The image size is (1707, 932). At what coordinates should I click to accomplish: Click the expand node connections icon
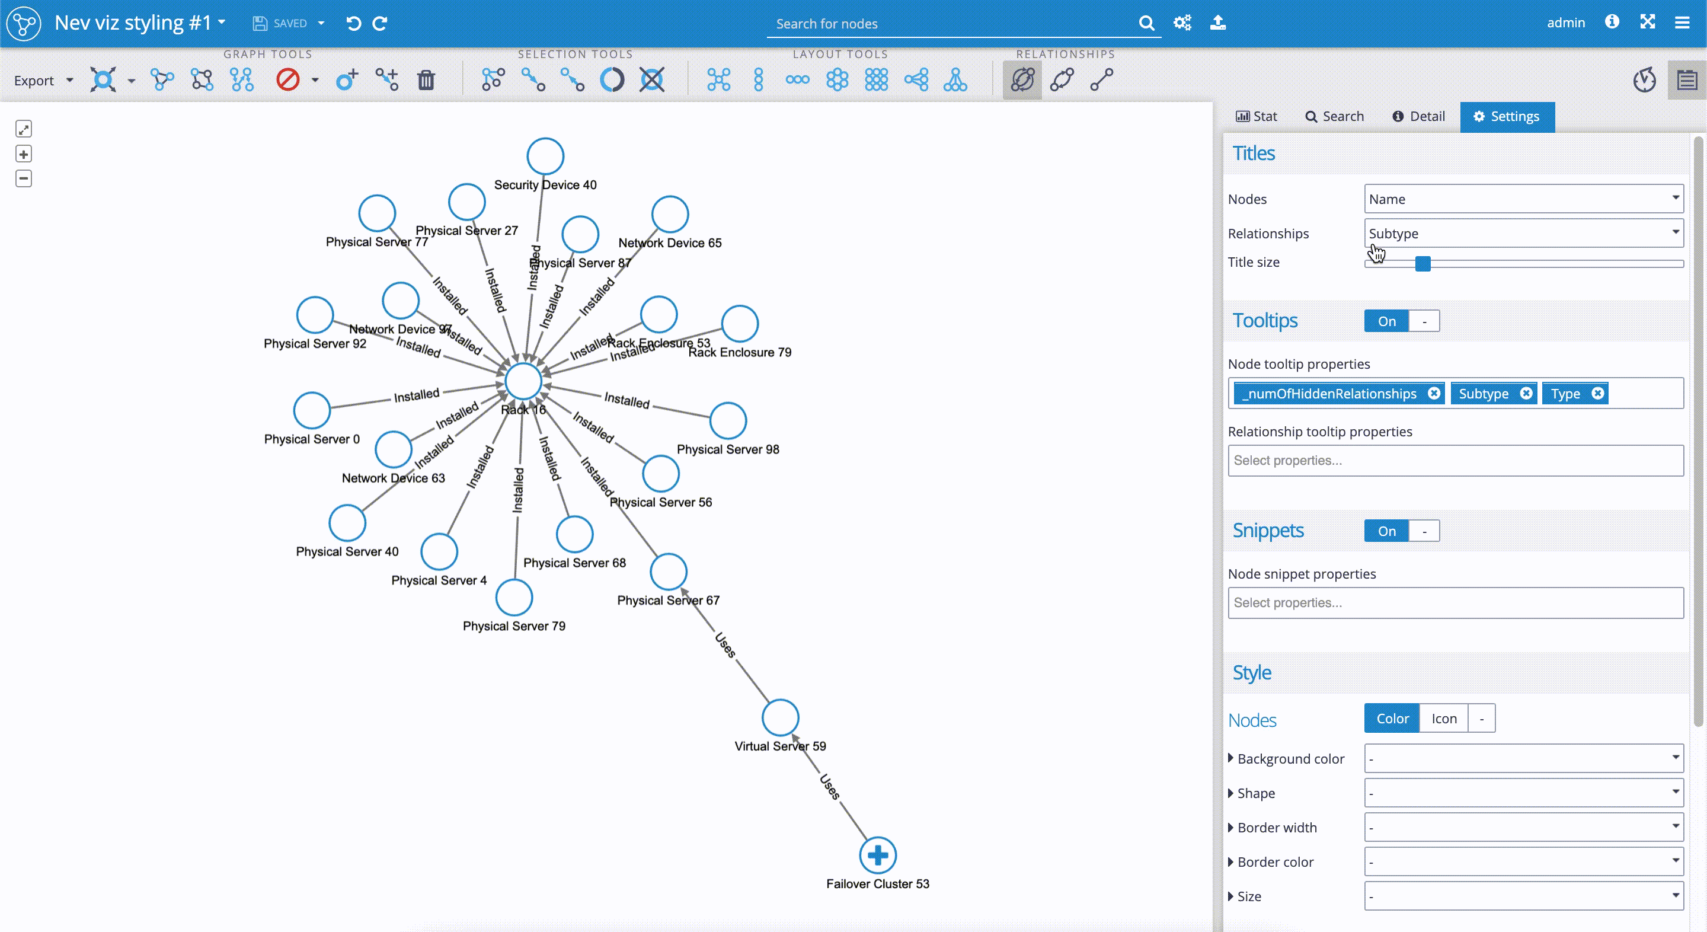point(103,81)
